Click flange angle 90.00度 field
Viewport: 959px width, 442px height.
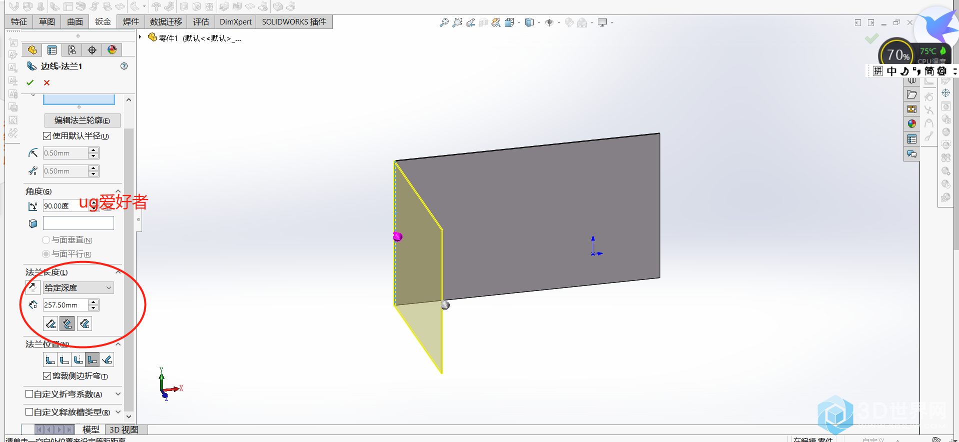[x=66, y=206]
